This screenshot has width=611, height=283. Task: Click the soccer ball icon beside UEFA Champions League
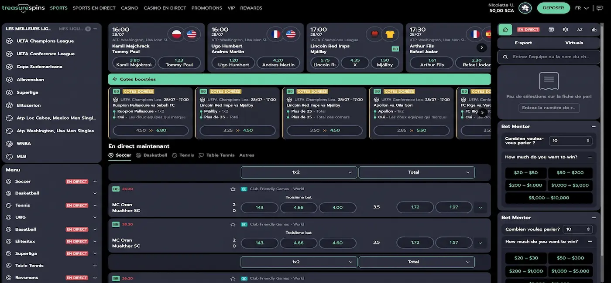point(9,41)
